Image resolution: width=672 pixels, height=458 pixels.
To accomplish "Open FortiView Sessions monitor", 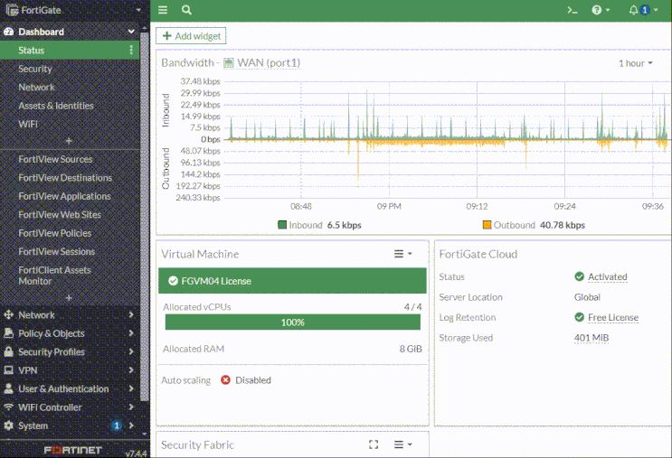I will click(x=57, y=251).
